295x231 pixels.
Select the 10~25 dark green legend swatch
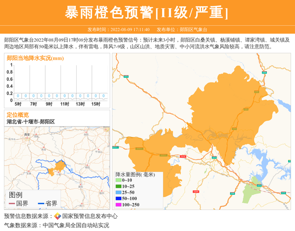pos(118,187)
